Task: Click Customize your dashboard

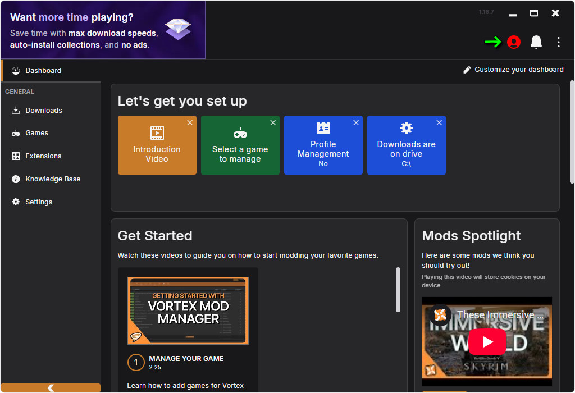Action: coord(513,70)
